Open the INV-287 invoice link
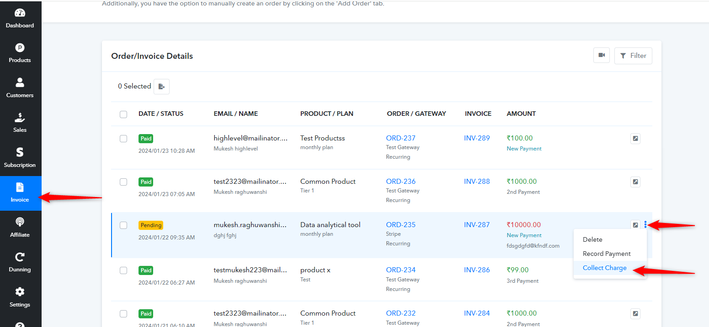The image size is (709, 327). pos(477,224)
